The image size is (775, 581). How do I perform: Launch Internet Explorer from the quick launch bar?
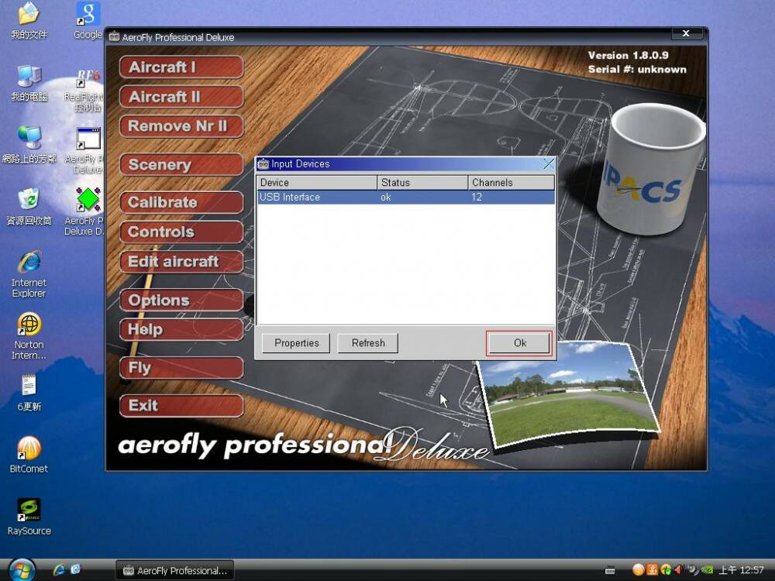(x=59, y=569)
